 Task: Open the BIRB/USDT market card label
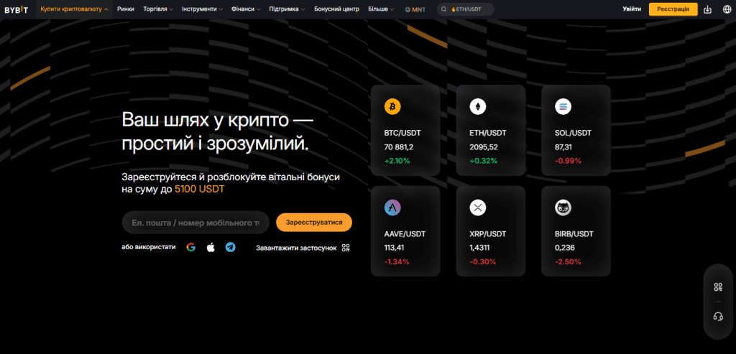click(x=574, y=233)
